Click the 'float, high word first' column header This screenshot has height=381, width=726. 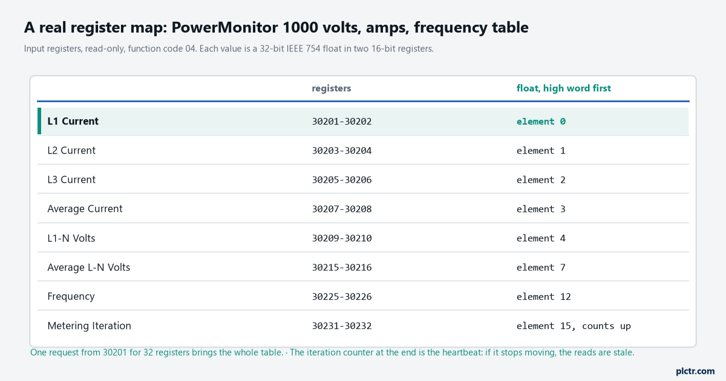[563, 88]
